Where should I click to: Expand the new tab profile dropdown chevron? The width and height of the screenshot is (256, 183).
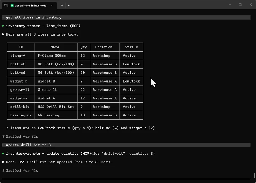click(69, 5)
